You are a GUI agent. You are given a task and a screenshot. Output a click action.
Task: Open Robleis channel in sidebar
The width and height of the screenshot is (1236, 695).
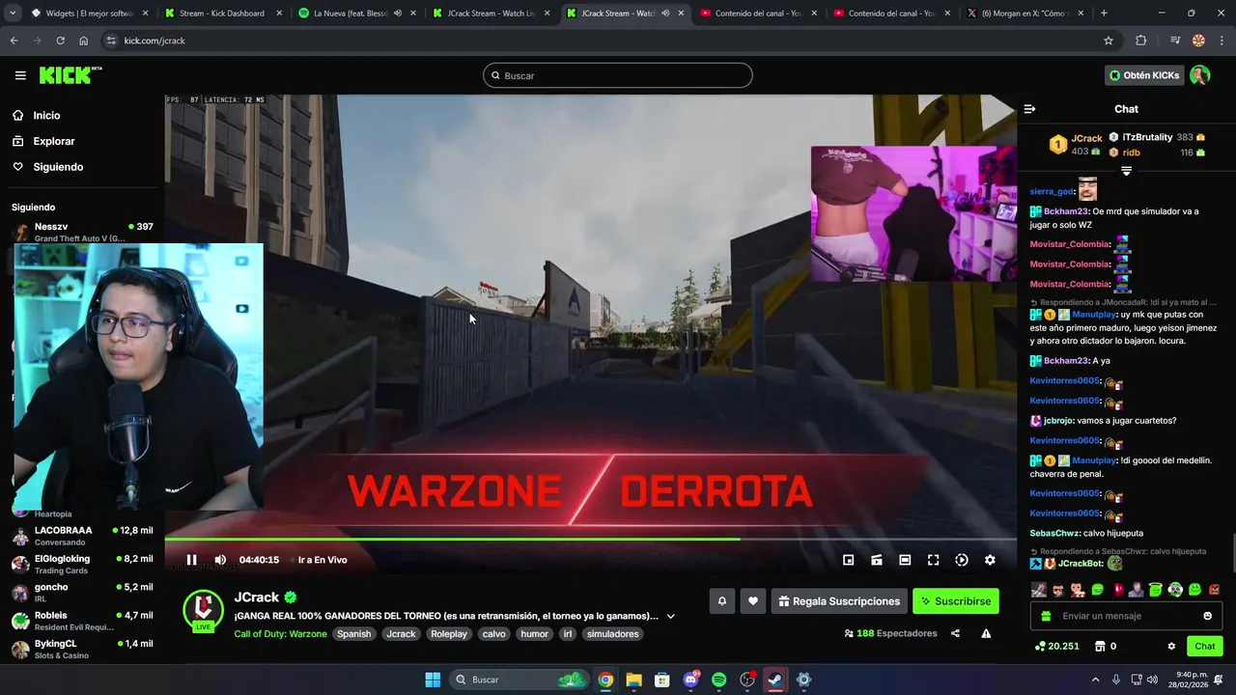coord(82,621)
